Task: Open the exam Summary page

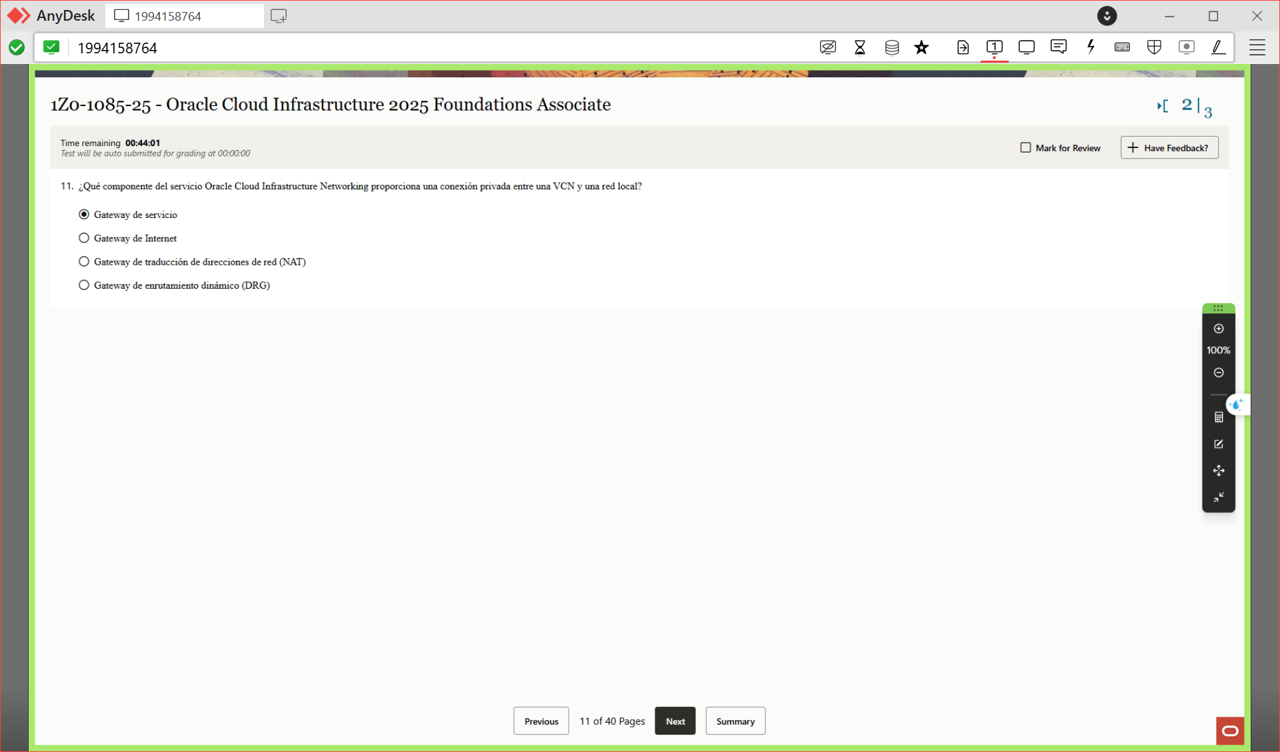Action: click(735, 721)
